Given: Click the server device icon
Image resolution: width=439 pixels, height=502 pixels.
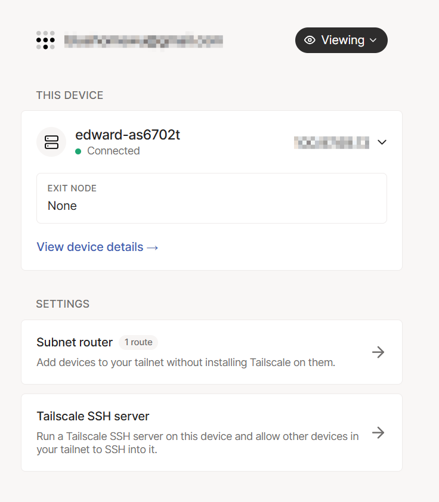Looking at the screenshot, I should (x=51, y=142).
